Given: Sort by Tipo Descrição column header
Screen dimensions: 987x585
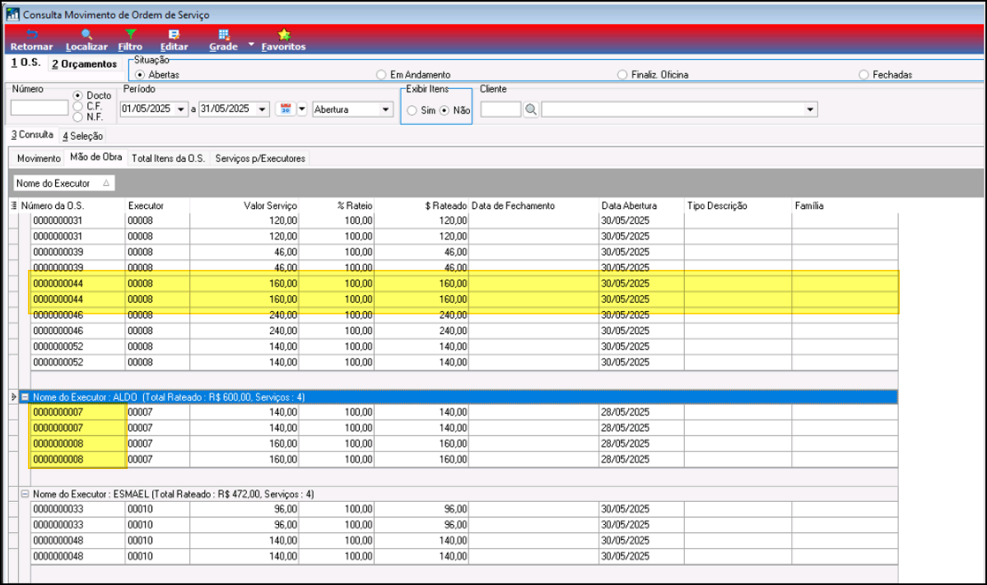Looking at the screenshot, I should click(x=738, y=206).
